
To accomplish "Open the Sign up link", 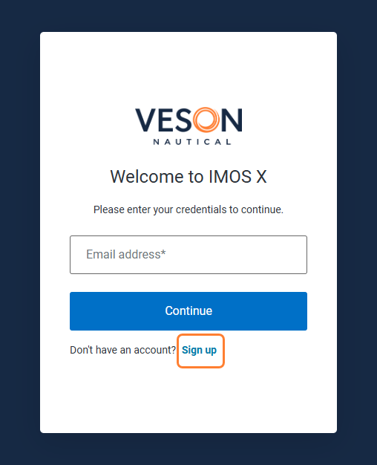I will tap(199, 350).
